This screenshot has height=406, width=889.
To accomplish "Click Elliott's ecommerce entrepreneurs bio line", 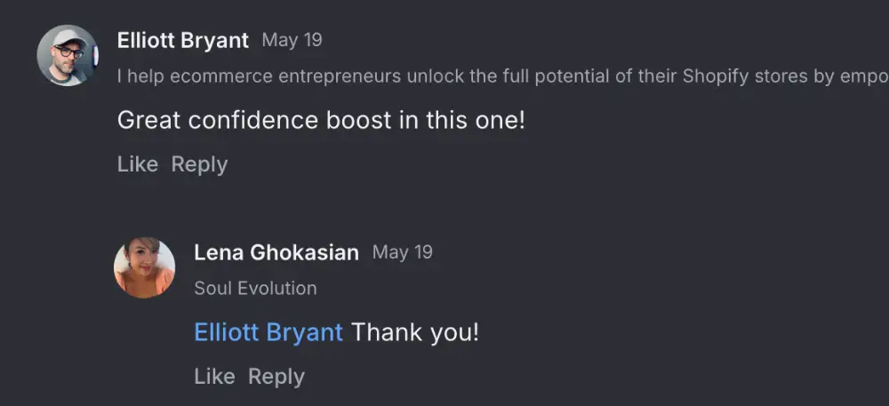I will pos(444,76).
